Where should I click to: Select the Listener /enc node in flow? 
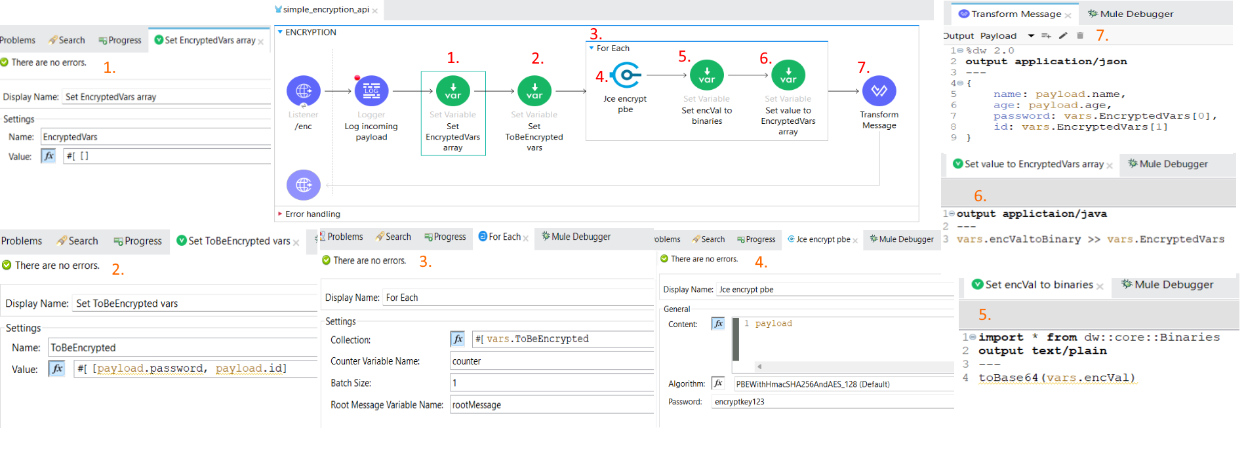pyautogui.click(x=303, y=90)
